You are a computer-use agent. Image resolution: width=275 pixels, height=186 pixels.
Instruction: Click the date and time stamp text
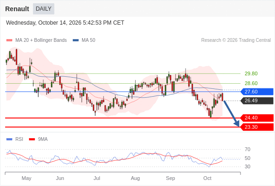pos(65,23)
